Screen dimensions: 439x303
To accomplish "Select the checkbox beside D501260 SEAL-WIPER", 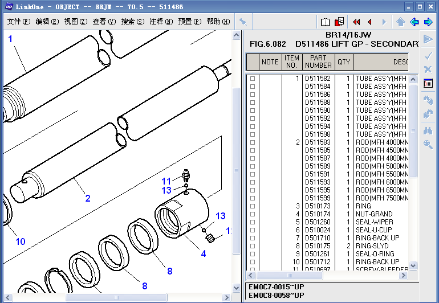I will pos(252,222).
